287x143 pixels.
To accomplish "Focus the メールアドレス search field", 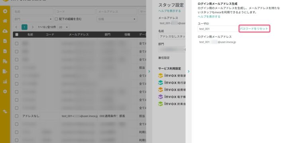I will click(116, 12).
